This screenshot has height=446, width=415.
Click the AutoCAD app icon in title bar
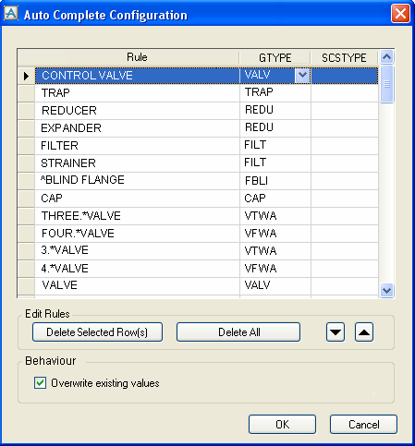click(x=11, y=14)
